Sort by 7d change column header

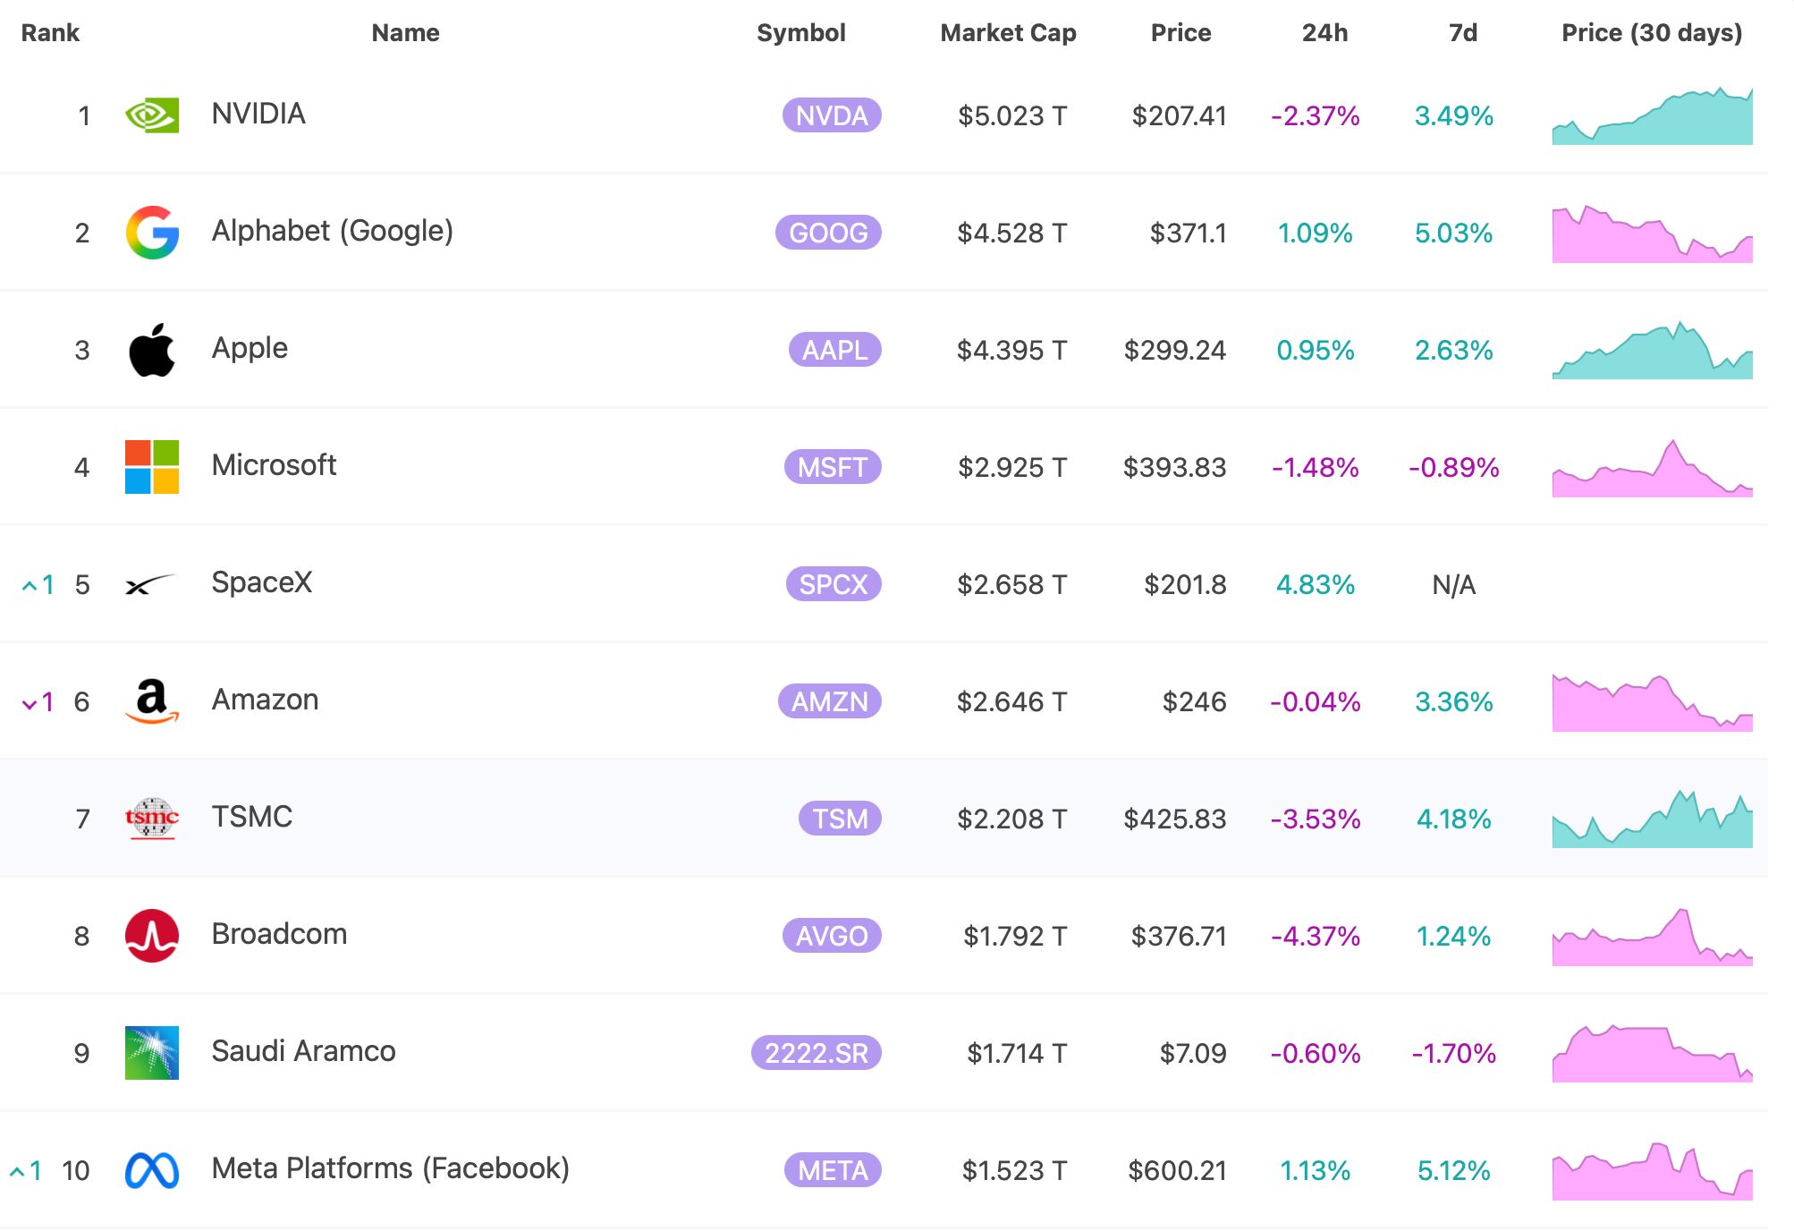pyautogui.click(x=1462, y=33)
